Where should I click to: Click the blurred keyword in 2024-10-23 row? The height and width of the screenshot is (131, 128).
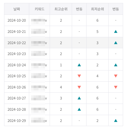coord(39,54)
